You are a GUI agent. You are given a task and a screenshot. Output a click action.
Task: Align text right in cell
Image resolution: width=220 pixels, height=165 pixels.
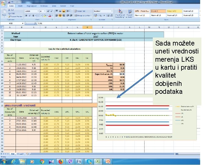64,16
